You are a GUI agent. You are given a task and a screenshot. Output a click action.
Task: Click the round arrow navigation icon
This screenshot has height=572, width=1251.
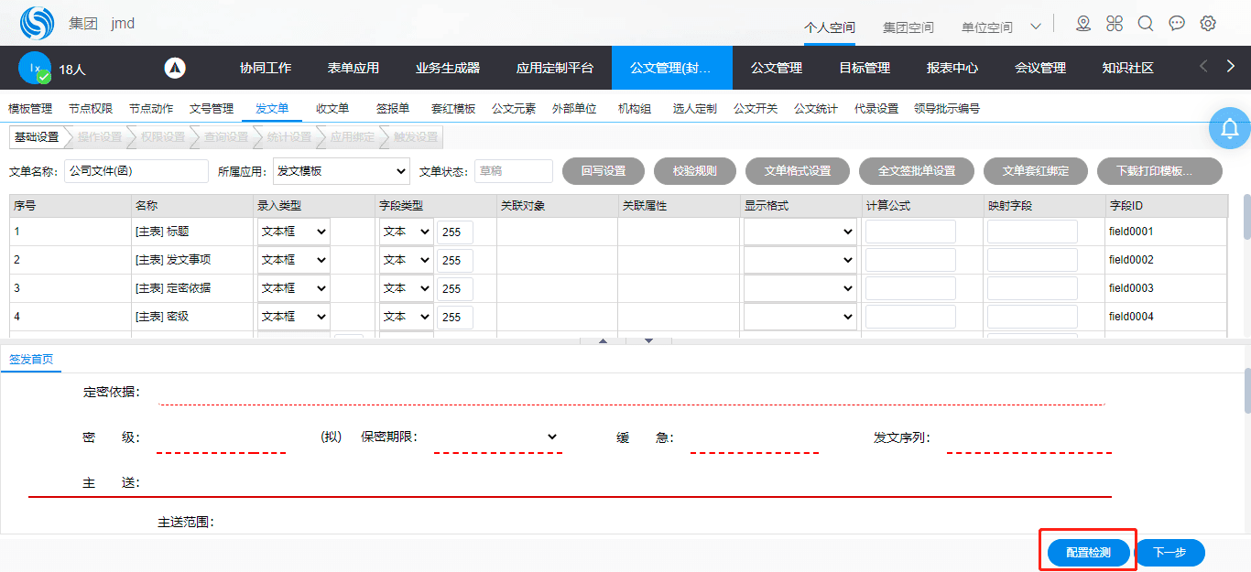pos(175,68)
